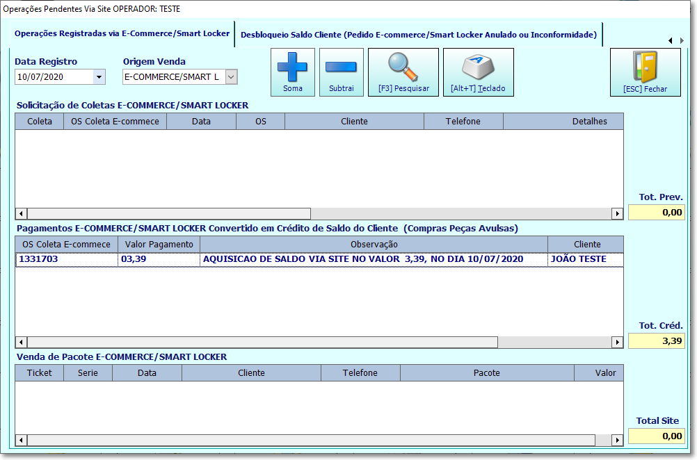
Task: Expand the Origem Venda combo box
Action: click(x=231, y=77)
